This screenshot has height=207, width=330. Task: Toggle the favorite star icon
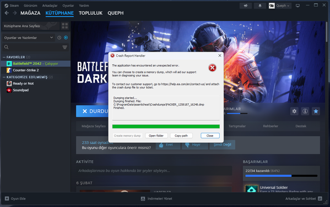coord(316,111)
